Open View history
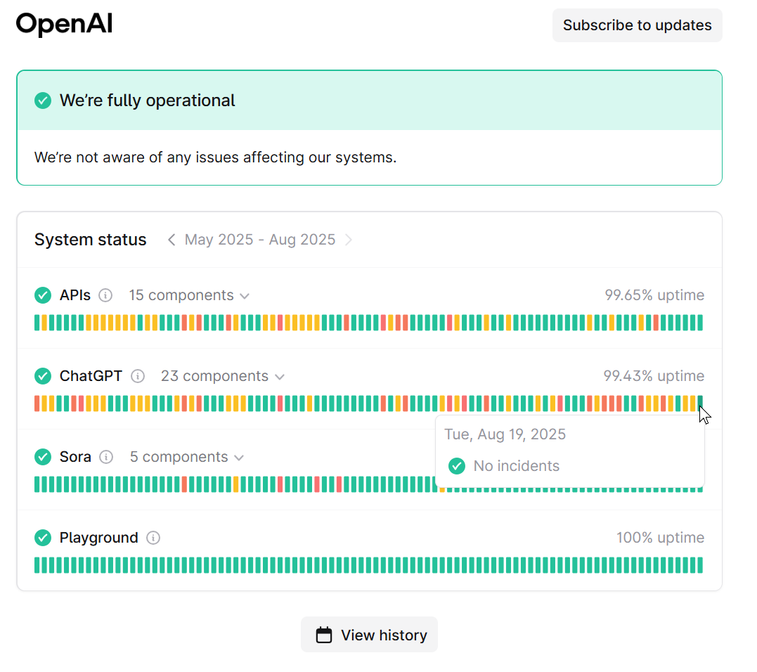The height and width of the screenshot is (672, 757). pos(369,635)
